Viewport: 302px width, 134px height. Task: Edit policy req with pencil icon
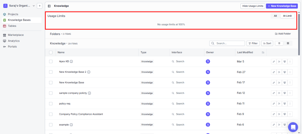274,104
